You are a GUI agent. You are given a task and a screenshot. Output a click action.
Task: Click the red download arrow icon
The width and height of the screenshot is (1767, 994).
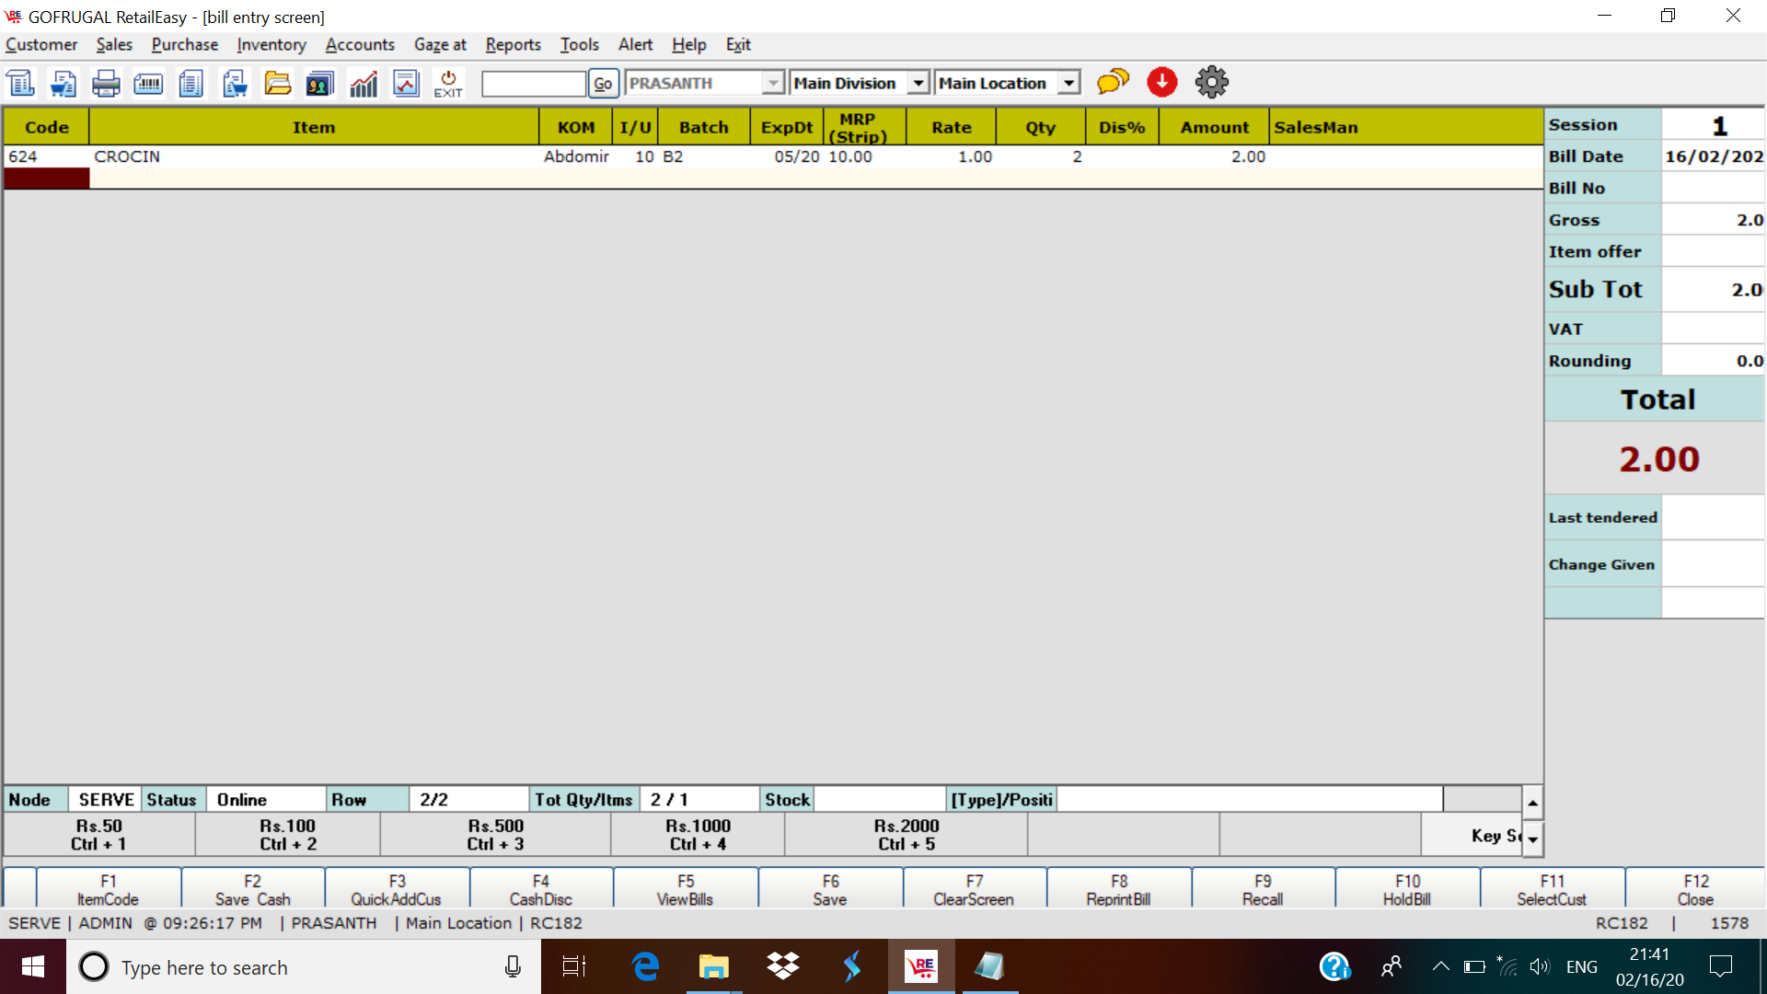(1162, 82)
